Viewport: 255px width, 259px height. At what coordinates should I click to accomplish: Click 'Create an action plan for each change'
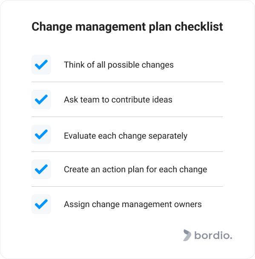point(135,169)
